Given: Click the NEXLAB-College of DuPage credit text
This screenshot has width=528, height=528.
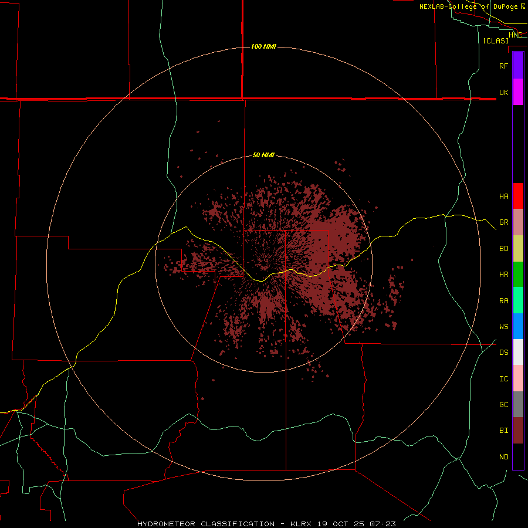Looking at the screenshot, I should (468, 6).
